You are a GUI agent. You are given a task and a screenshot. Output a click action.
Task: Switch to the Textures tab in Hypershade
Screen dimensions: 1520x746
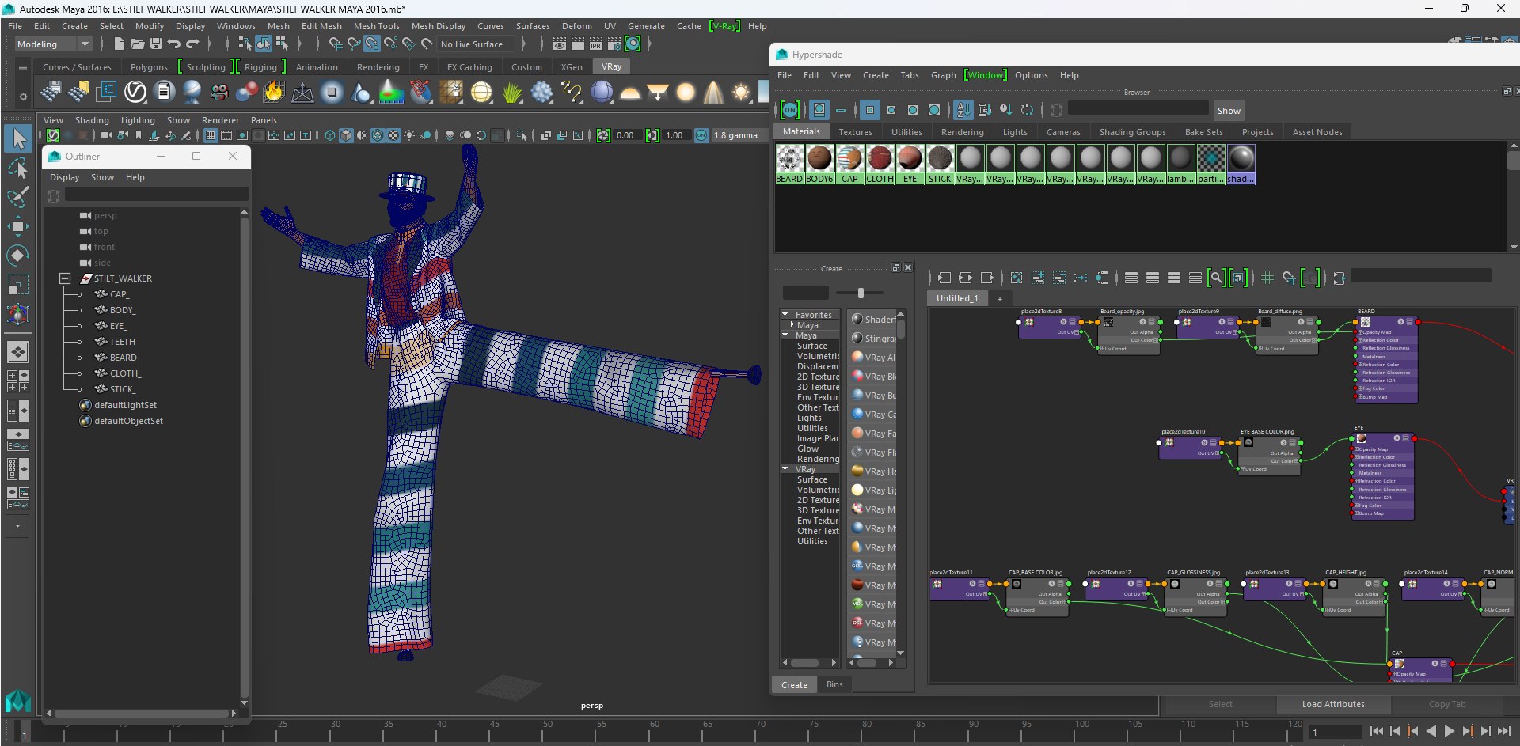coord(855,132)
